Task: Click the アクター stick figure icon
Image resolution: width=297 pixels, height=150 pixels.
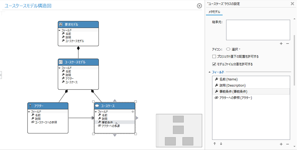Action: click(x=30, y=106)
